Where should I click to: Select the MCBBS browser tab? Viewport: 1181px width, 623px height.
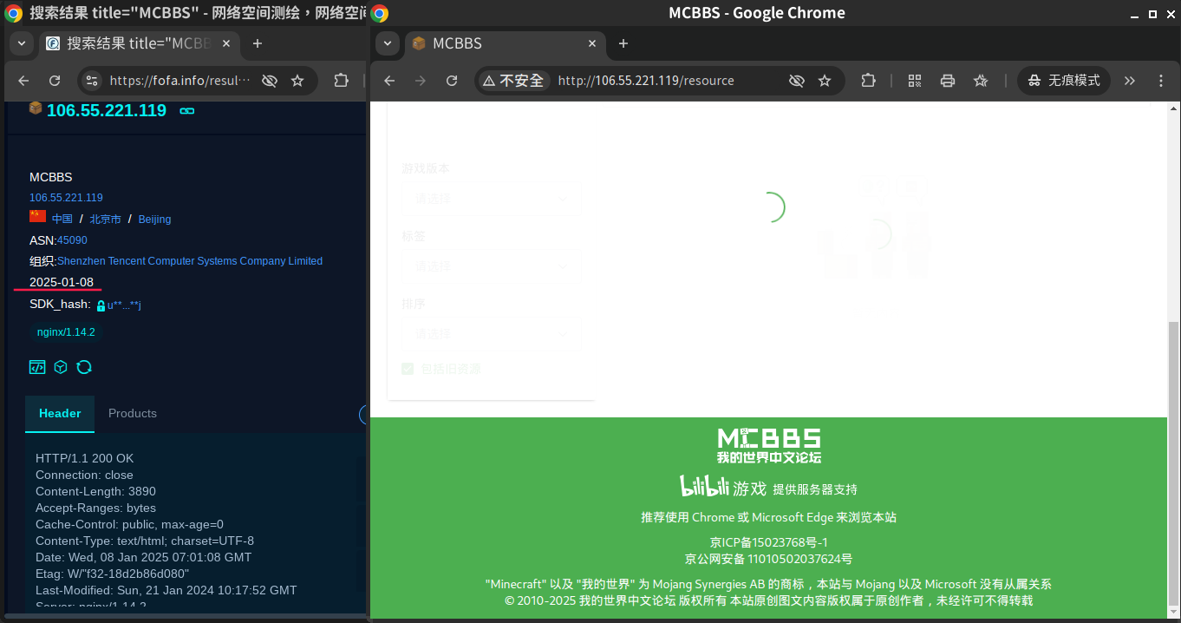506,43
